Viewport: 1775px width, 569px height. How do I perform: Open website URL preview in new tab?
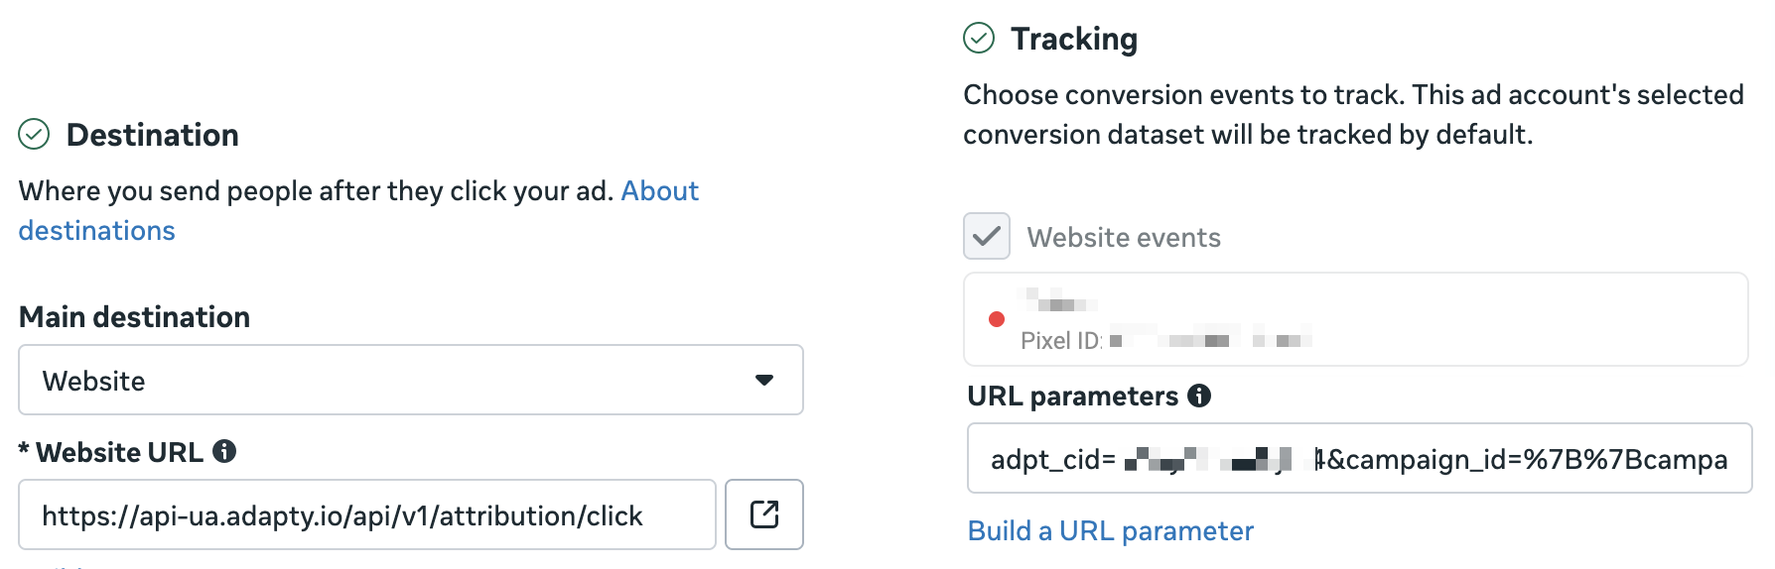pyautogui.click(x=763, y=514)
